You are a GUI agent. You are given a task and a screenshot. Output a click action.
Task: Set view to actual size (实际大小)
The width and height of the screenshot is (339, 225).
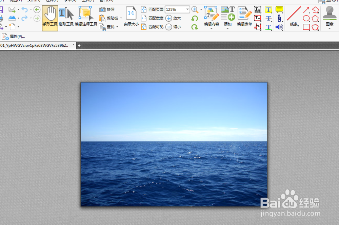131,16
